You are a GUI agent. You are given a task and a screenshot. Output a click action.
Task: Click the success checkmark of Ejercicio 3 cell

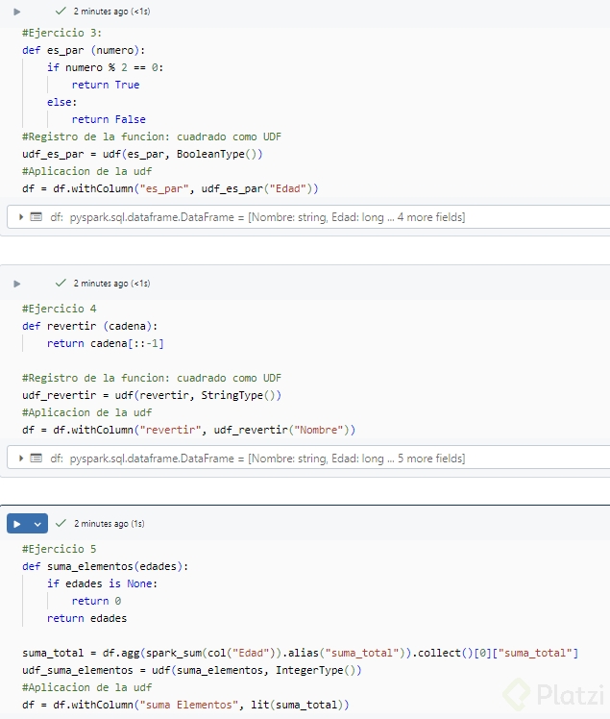pos(61,11)
